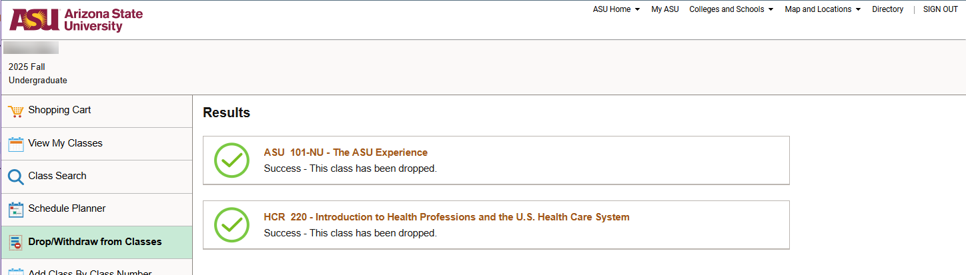Click the Arizona State University logo
Screen dimensions: 966x275
[x=76, y=20]
